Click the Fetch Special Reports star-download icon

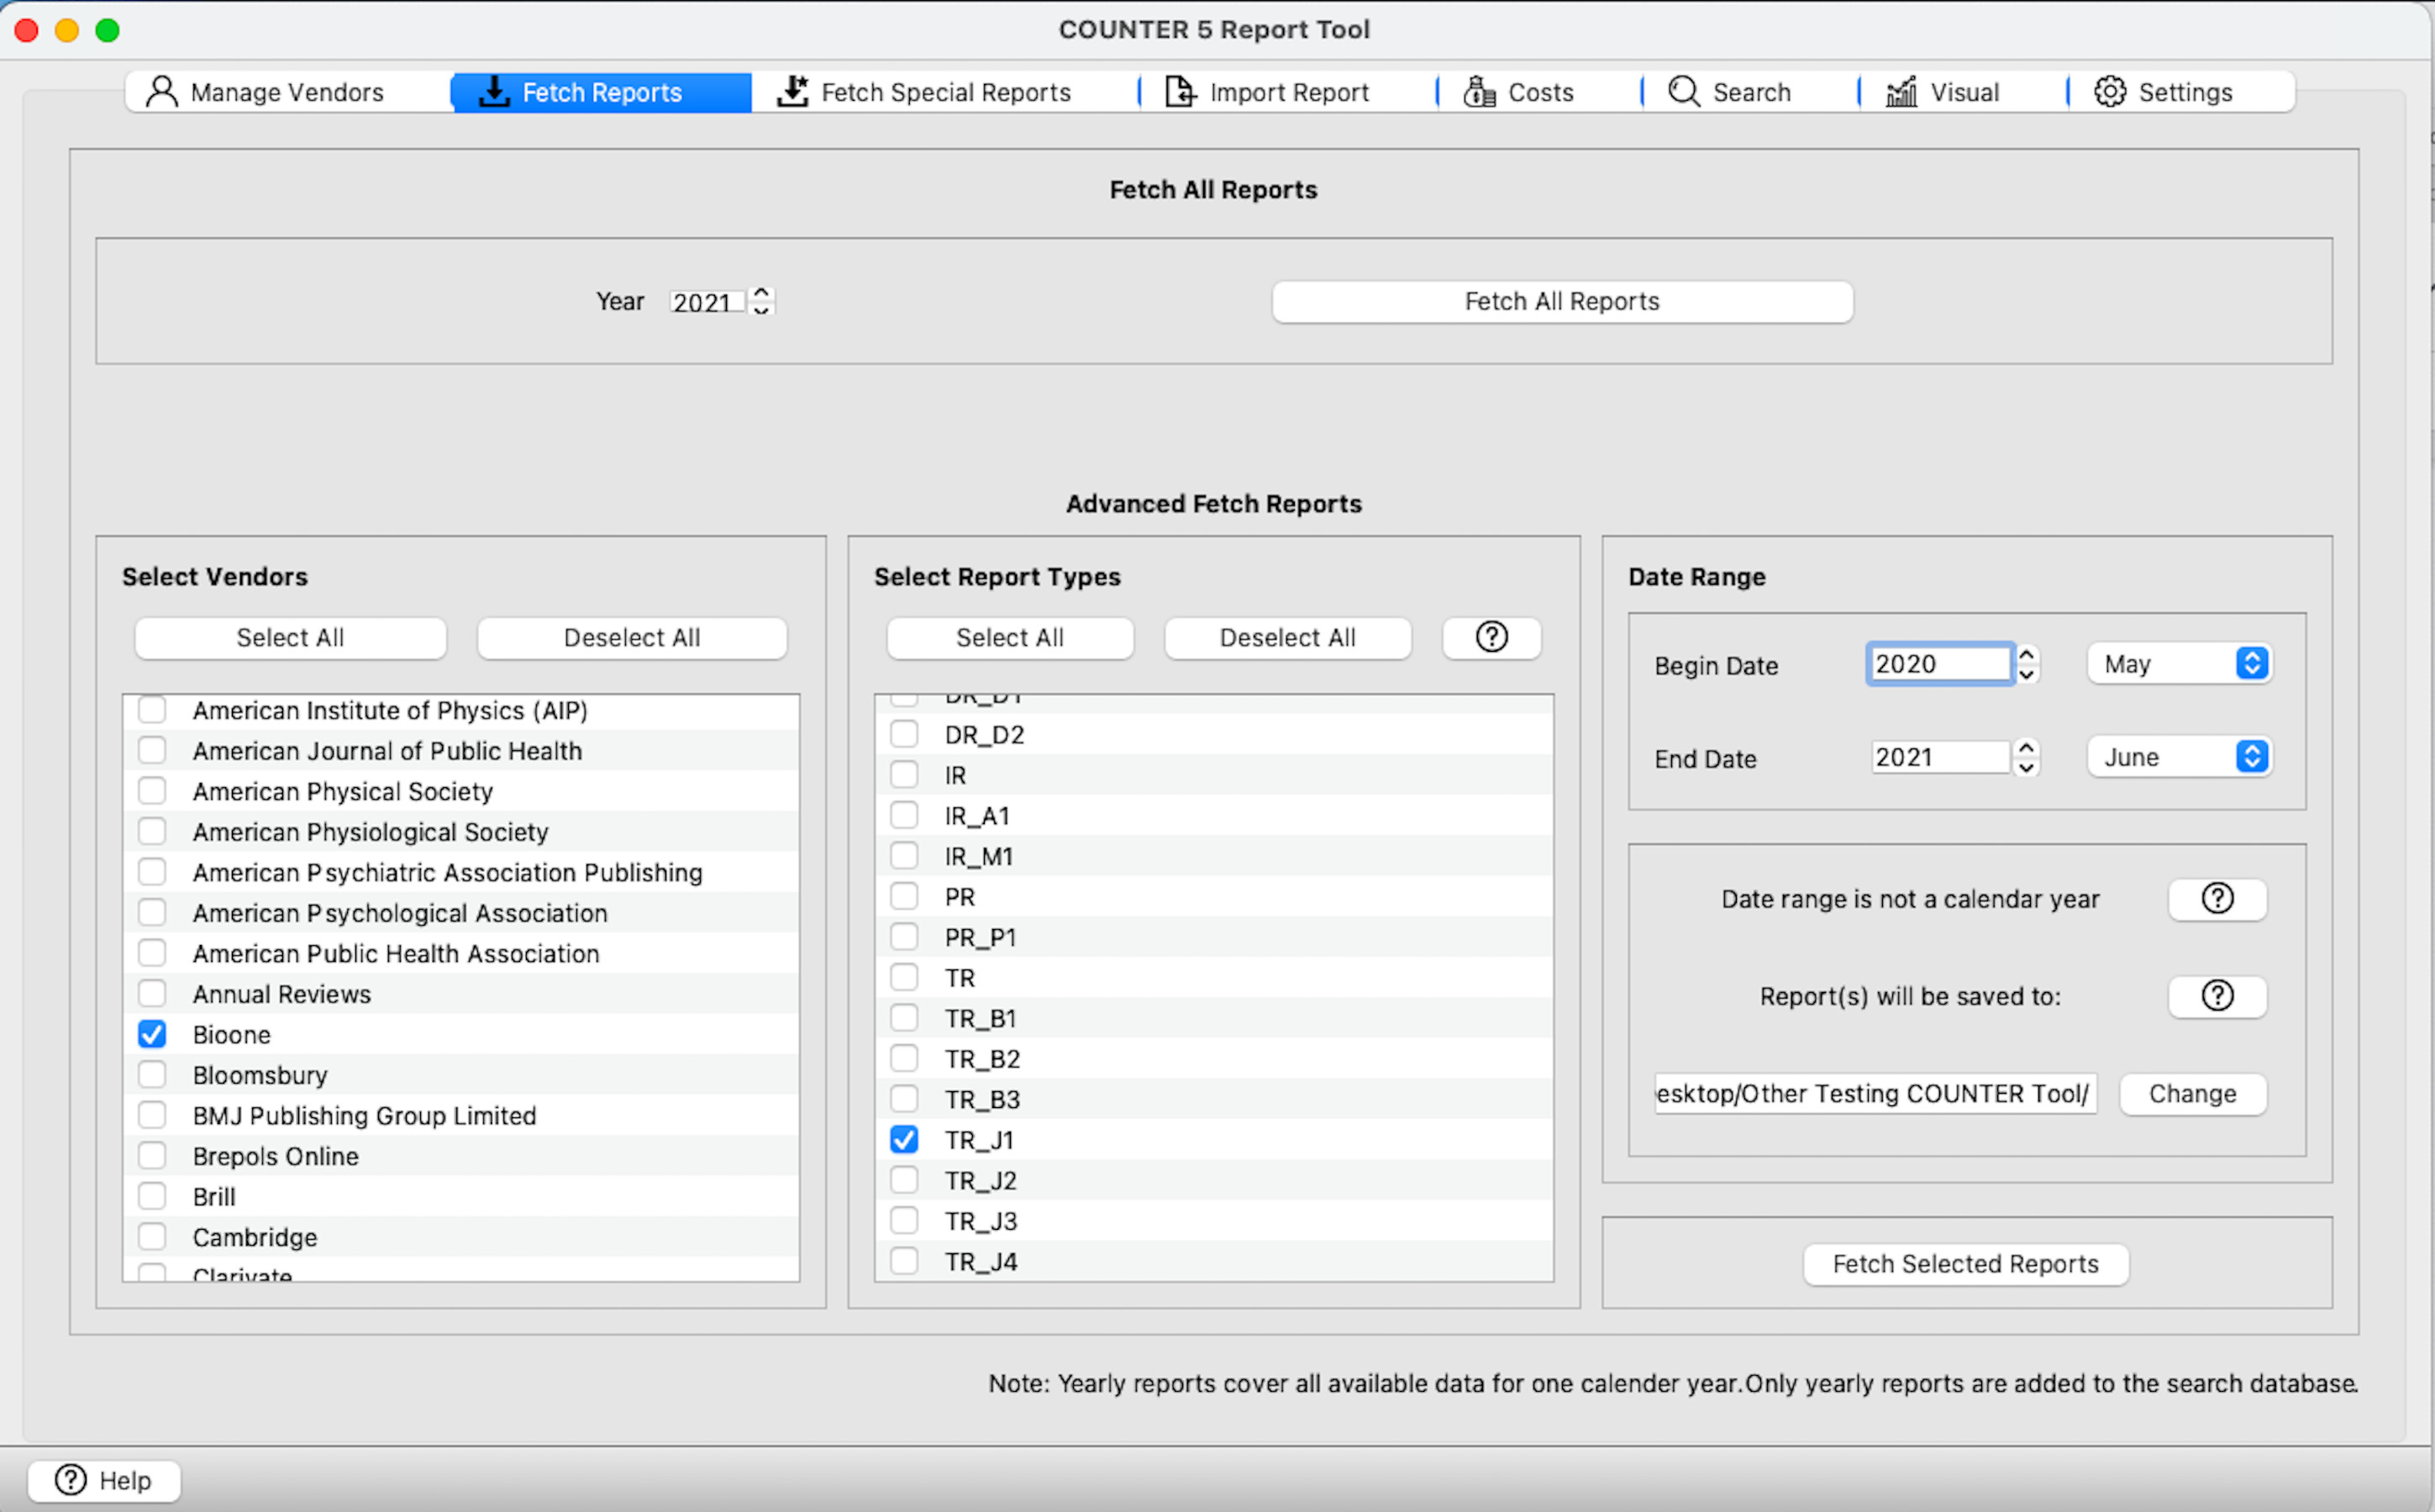tap(793, 92)
